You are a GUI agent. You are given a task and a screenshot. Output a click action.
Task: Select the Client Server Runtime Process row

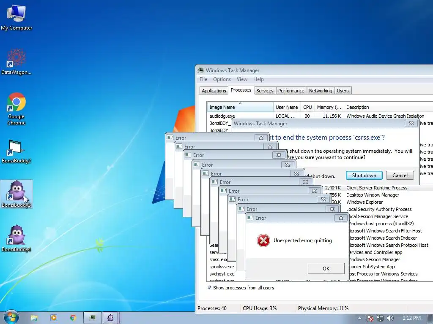(x=377, y=188)
